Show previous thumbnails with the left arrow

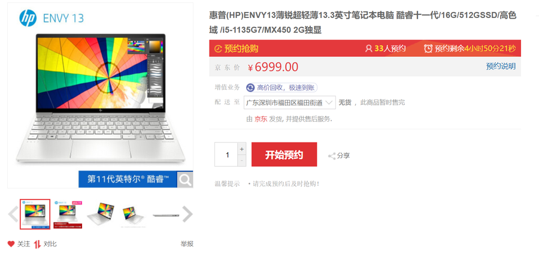(x=13, y=214)
